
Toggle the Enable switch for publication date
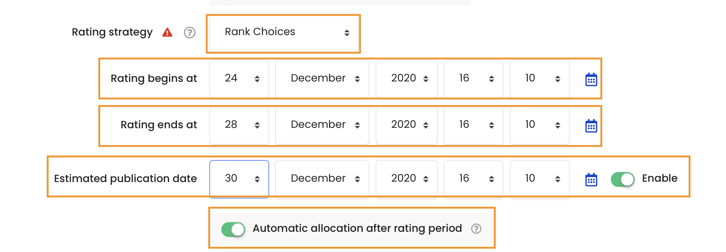click(x=622, y=179)
